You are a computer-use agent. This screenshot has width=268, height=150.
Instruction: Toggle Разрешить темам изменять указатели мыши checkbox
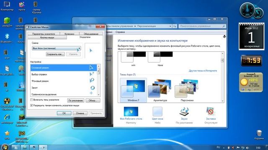click(x=32, y=105)
